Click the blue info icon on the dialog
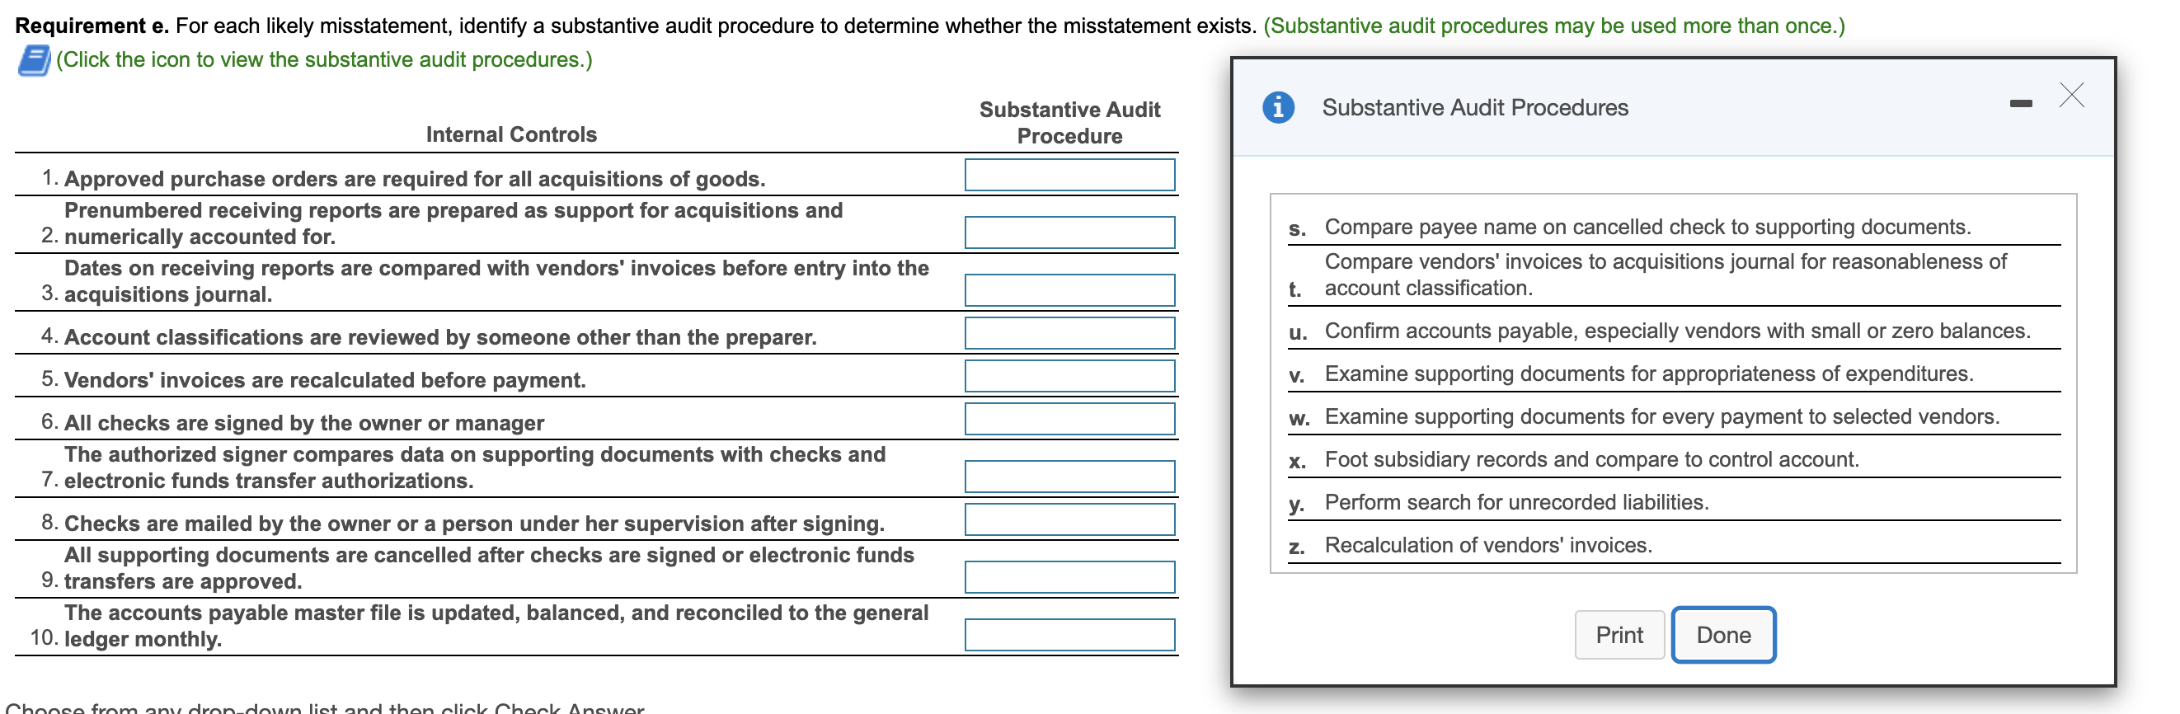Screen dimensions: 2180x714 click(1280, 107)
